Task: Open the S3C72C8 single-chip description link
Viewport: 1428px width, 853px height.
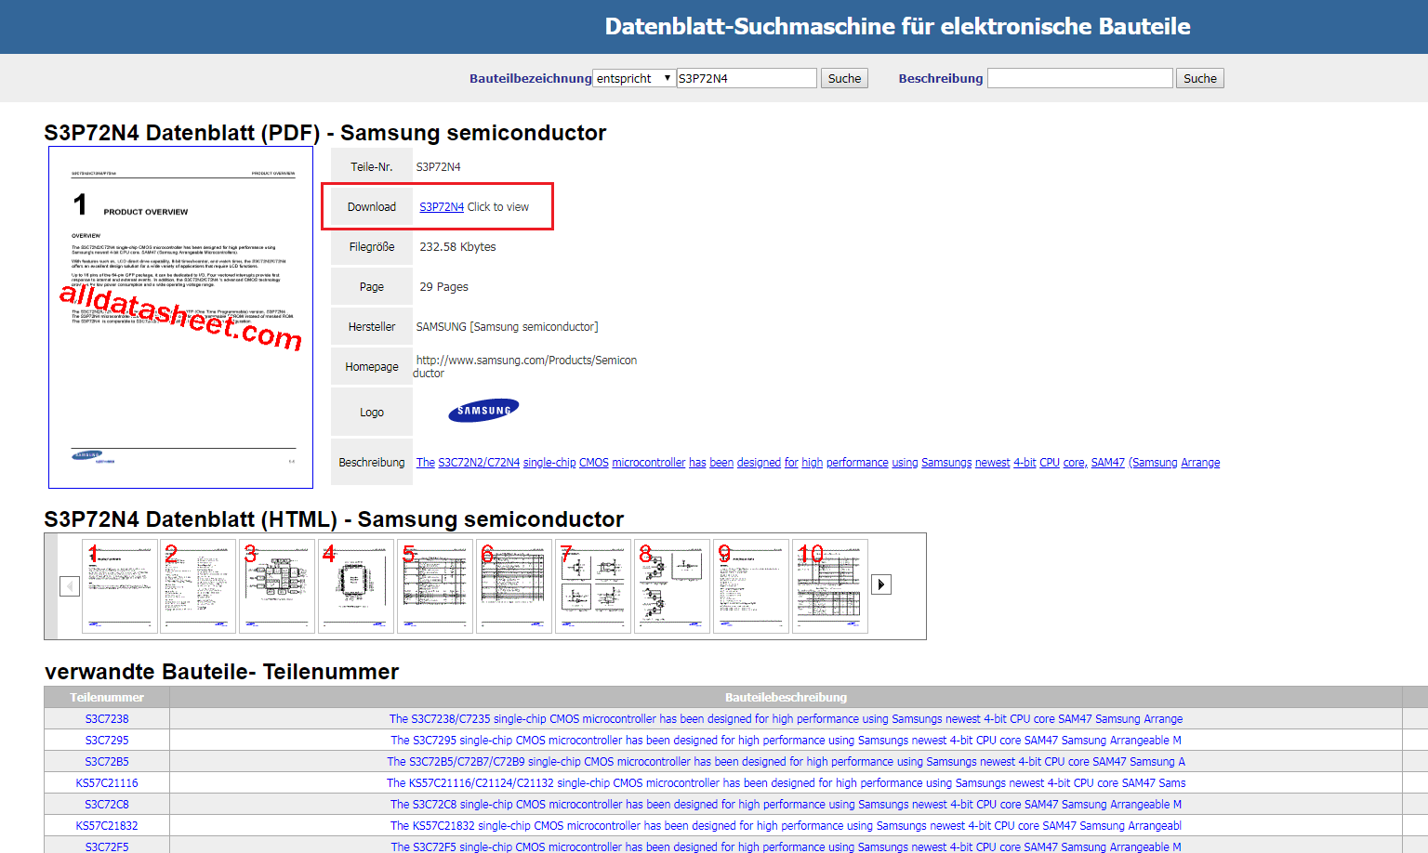Action: pos(786,805)
